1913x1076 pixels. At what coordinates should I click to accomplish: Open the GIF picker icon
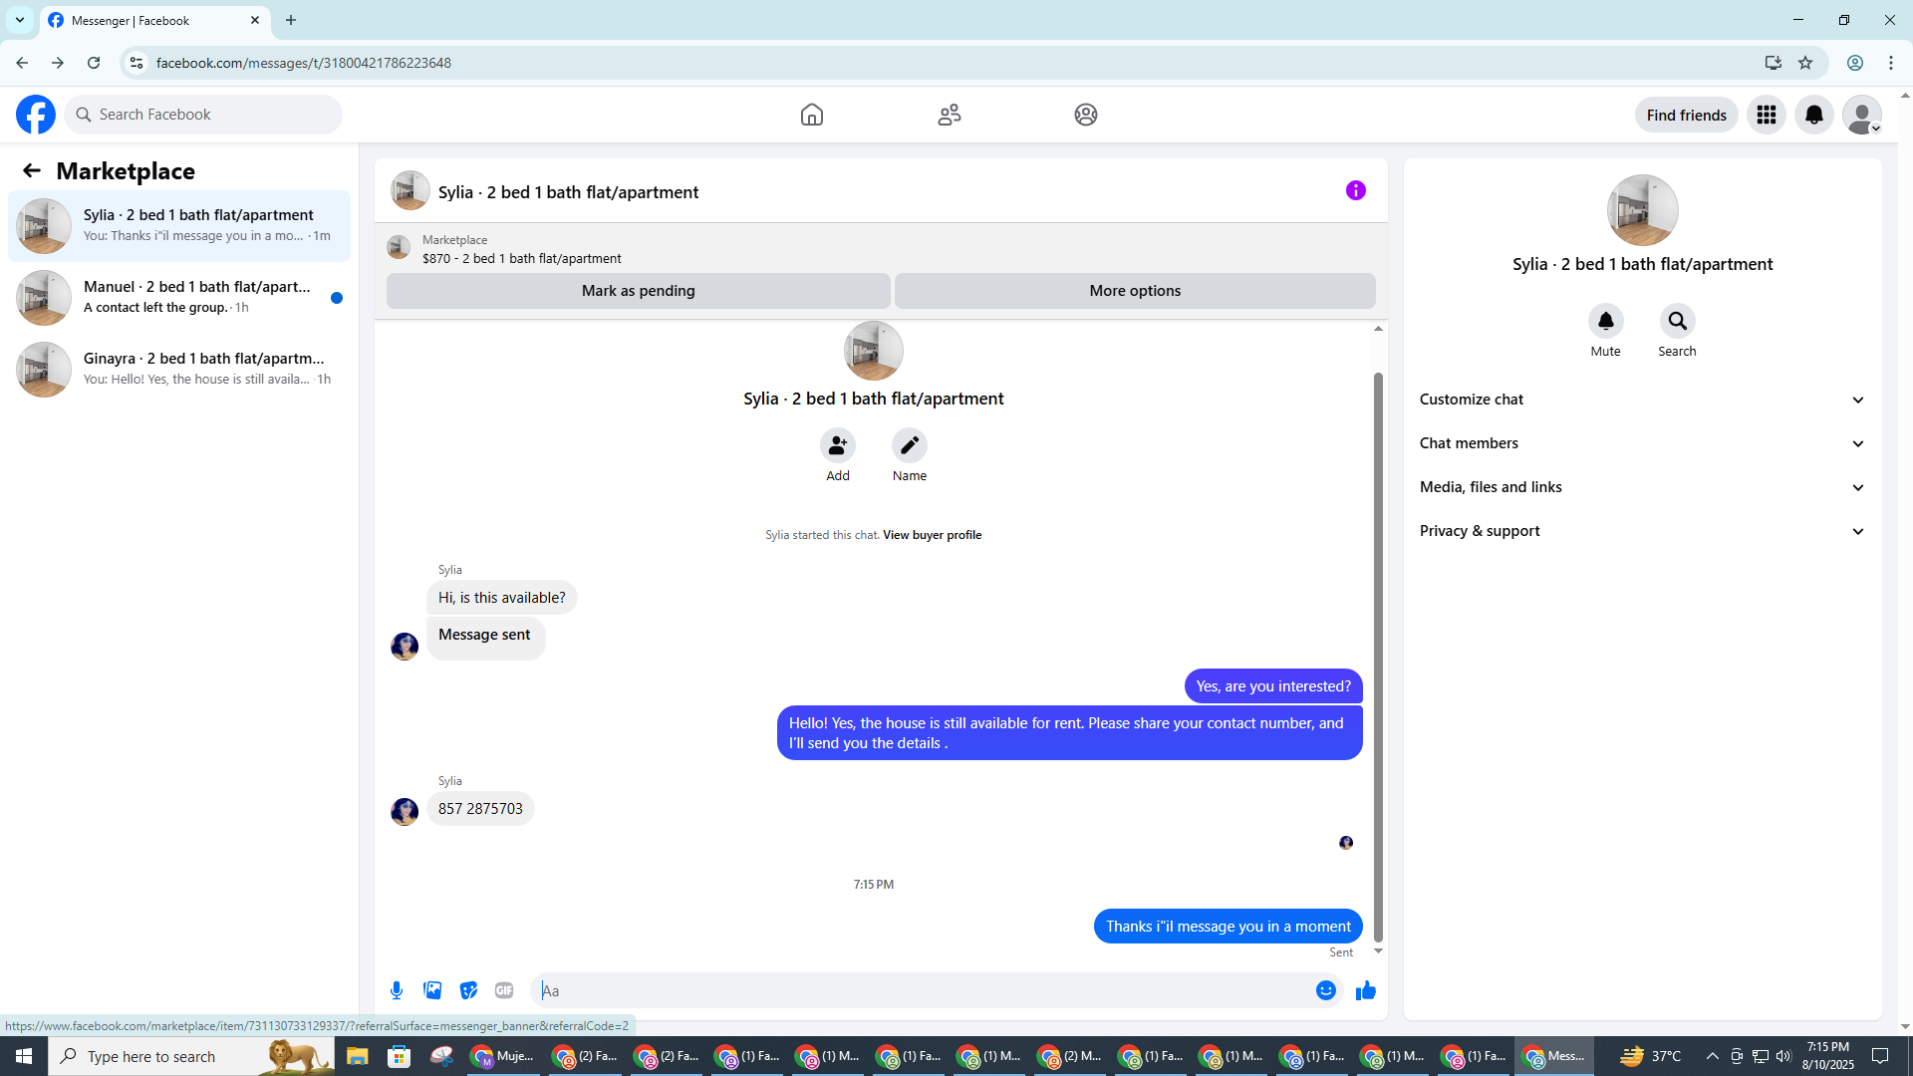point(504,990)
